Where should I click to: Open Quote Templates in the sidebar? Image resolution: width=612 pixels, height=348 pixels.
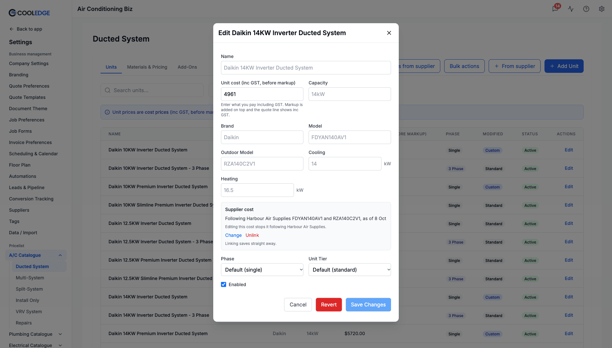(27, 97)
